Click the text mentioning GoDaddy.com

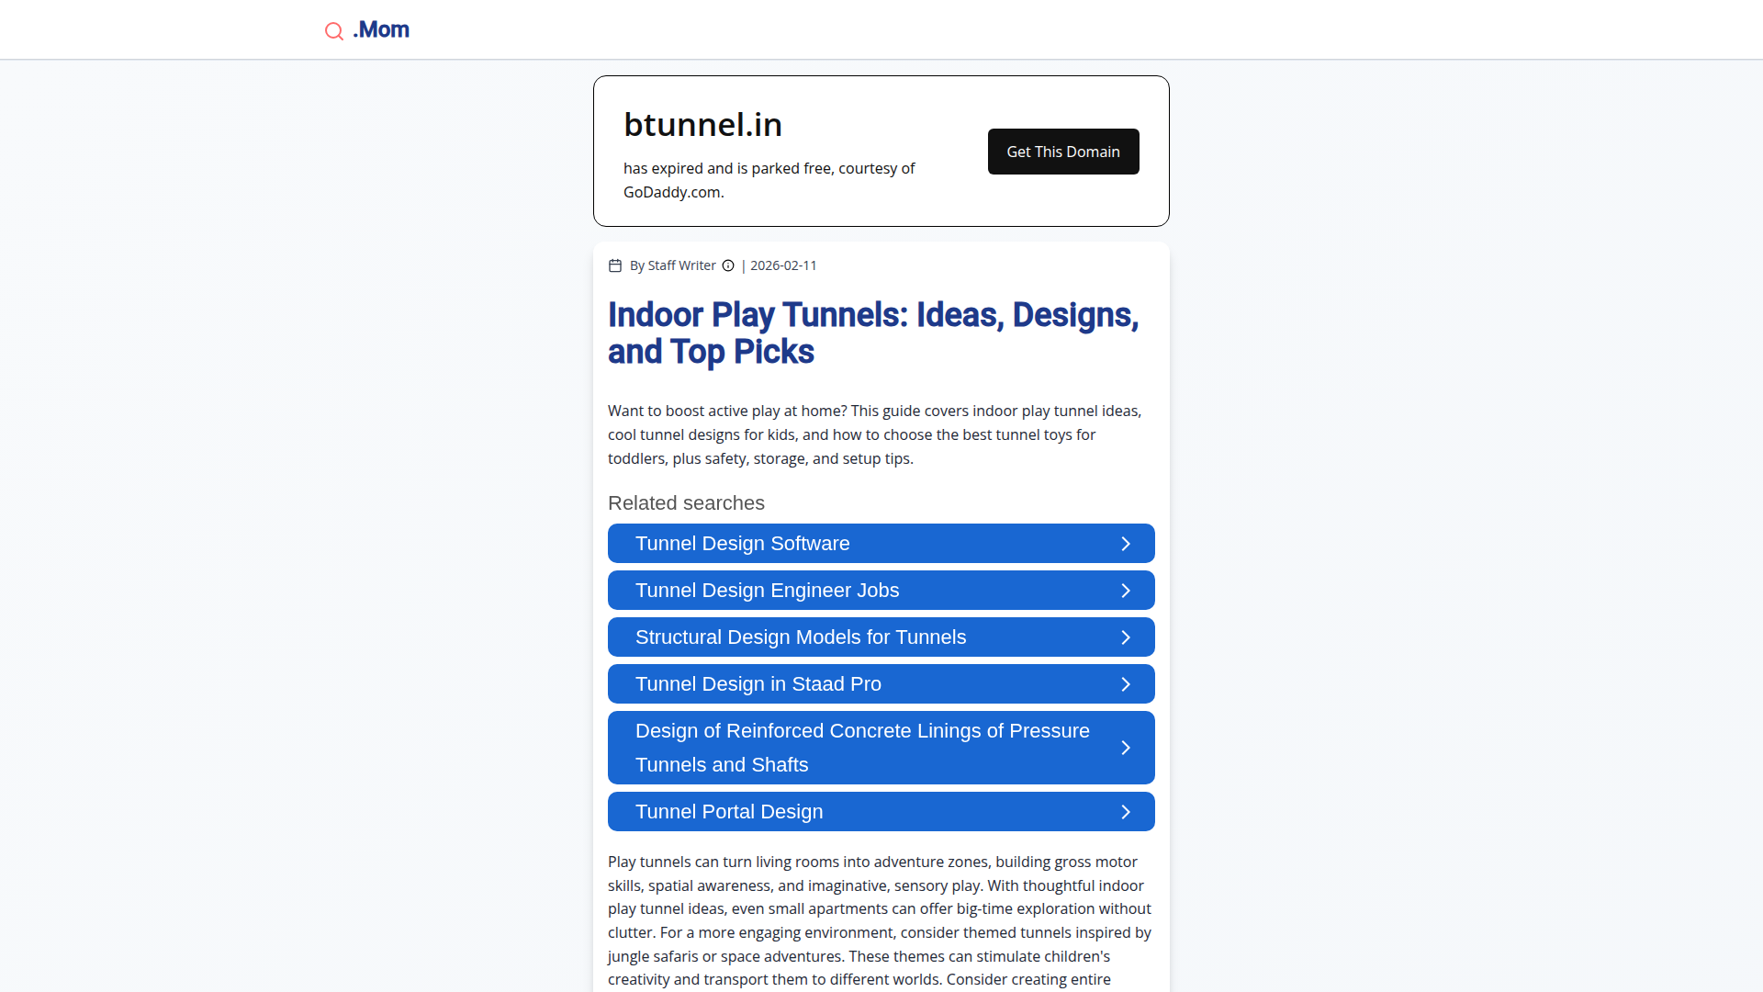(x=769, y=180)
